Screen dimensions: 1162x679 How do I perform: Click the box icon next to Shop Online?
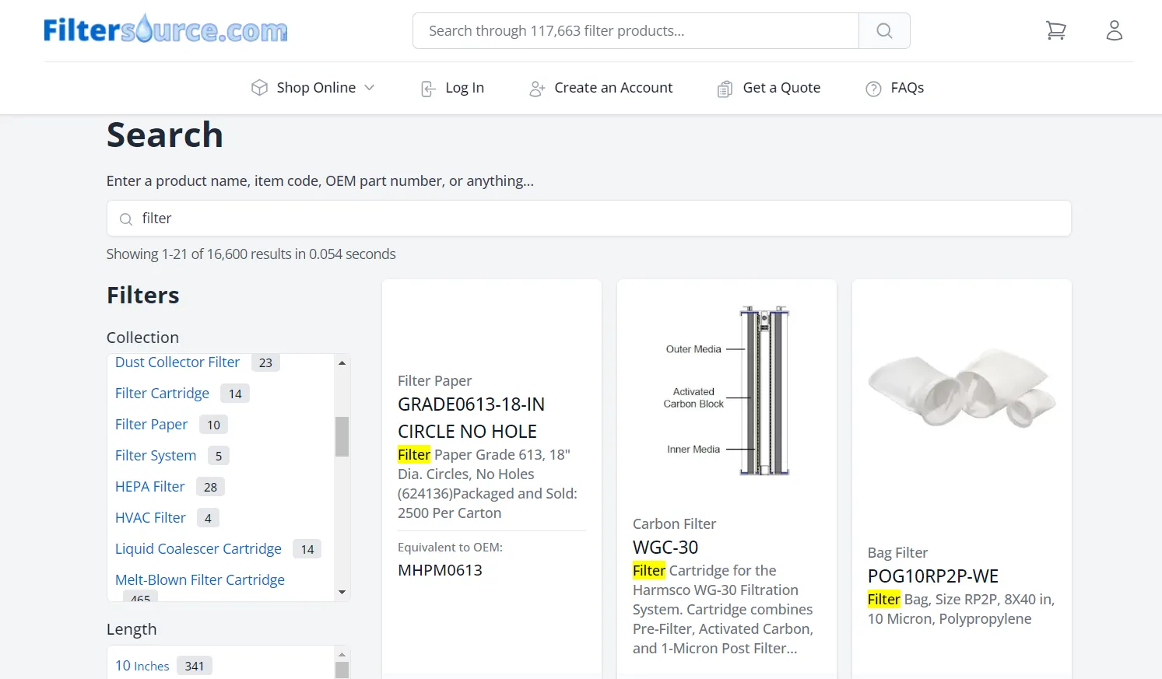click(x=259, y=88)
